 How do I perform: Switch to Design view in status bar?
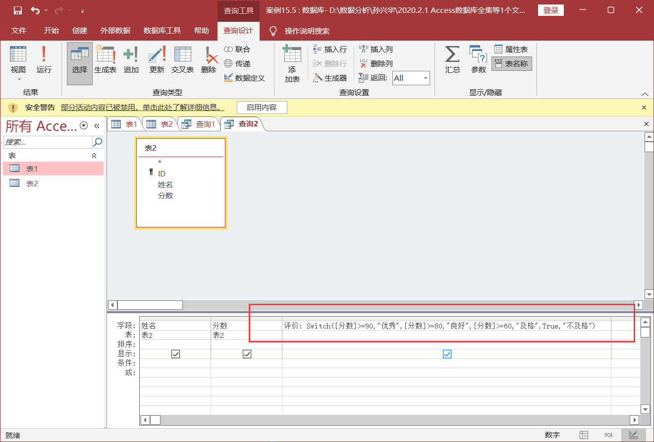[x=633, y=435]
